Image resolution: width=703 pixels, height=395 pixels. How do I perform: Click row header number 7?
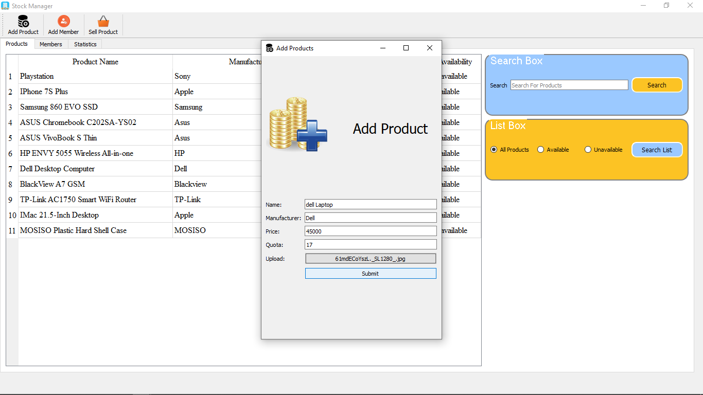12,169
